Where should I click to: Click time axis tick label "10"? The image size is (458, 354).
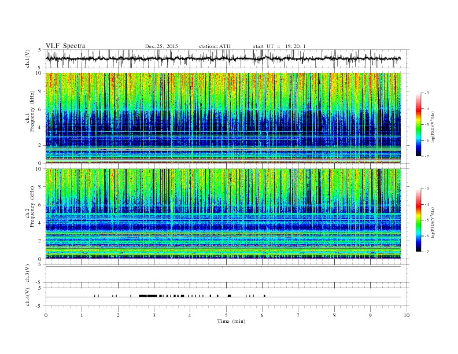[x=407, y=315]
